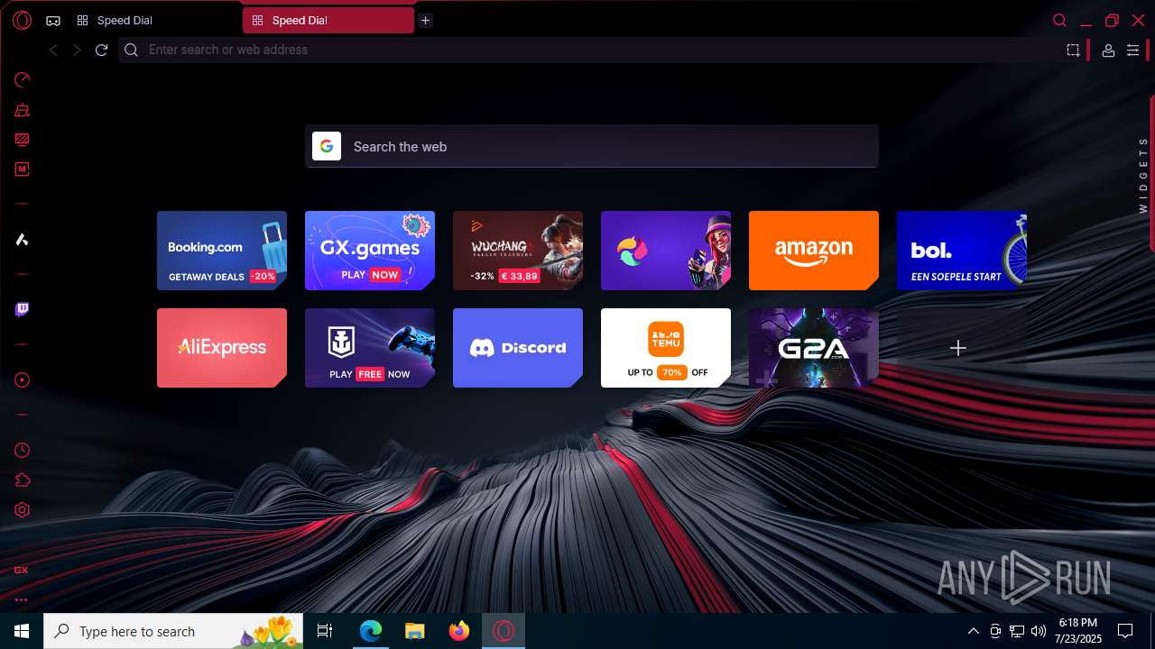
Task: Open the bol. speed dial tile
Action: point(962,251)
